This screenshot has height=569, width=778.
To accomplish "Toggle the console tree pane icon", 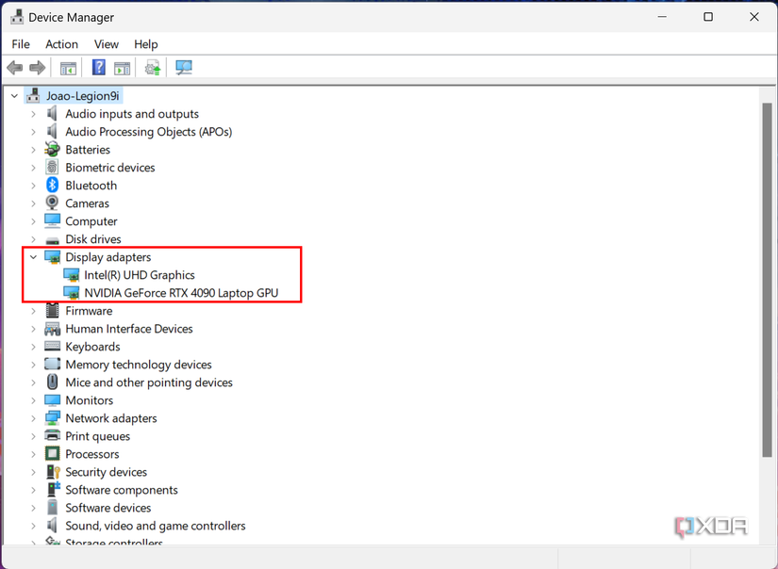I will 67,67.
